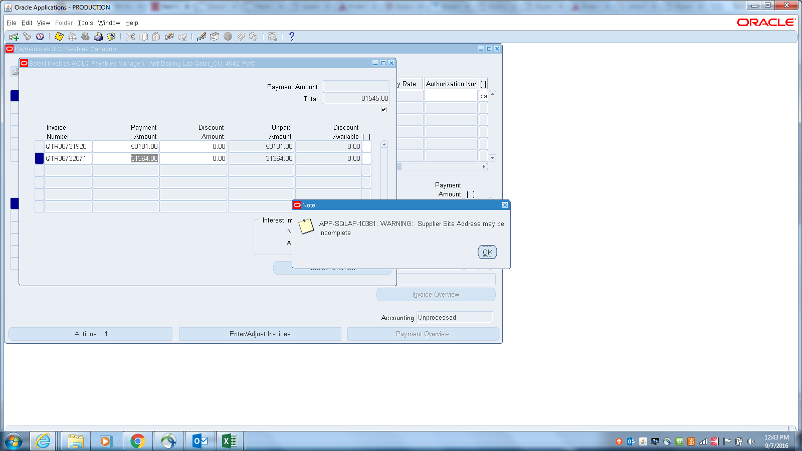Open the Folder menu

(x=64, y=23)
